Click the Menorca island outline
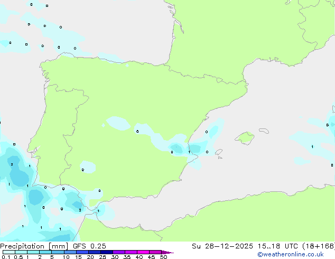The height and width of the screenshot is (259, 335). (x=264, y=131)
